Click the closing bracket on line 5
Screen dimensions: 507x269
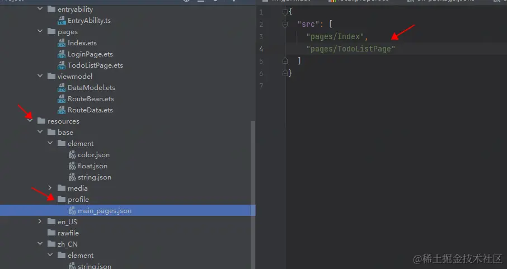[299, 61]
